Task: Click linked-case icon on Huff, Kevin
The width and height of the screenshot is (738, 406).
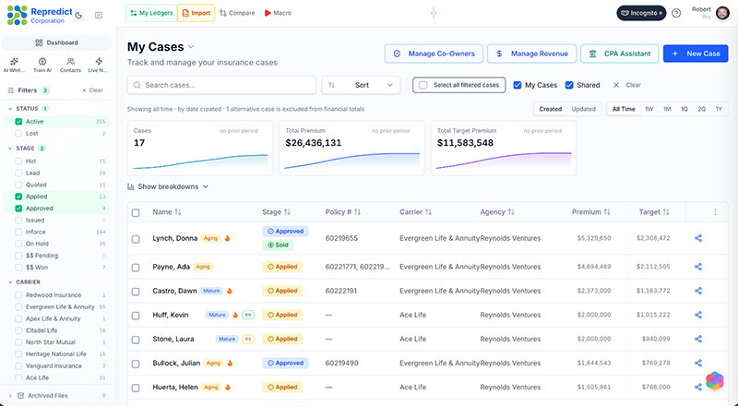Action: click(248, 315)
